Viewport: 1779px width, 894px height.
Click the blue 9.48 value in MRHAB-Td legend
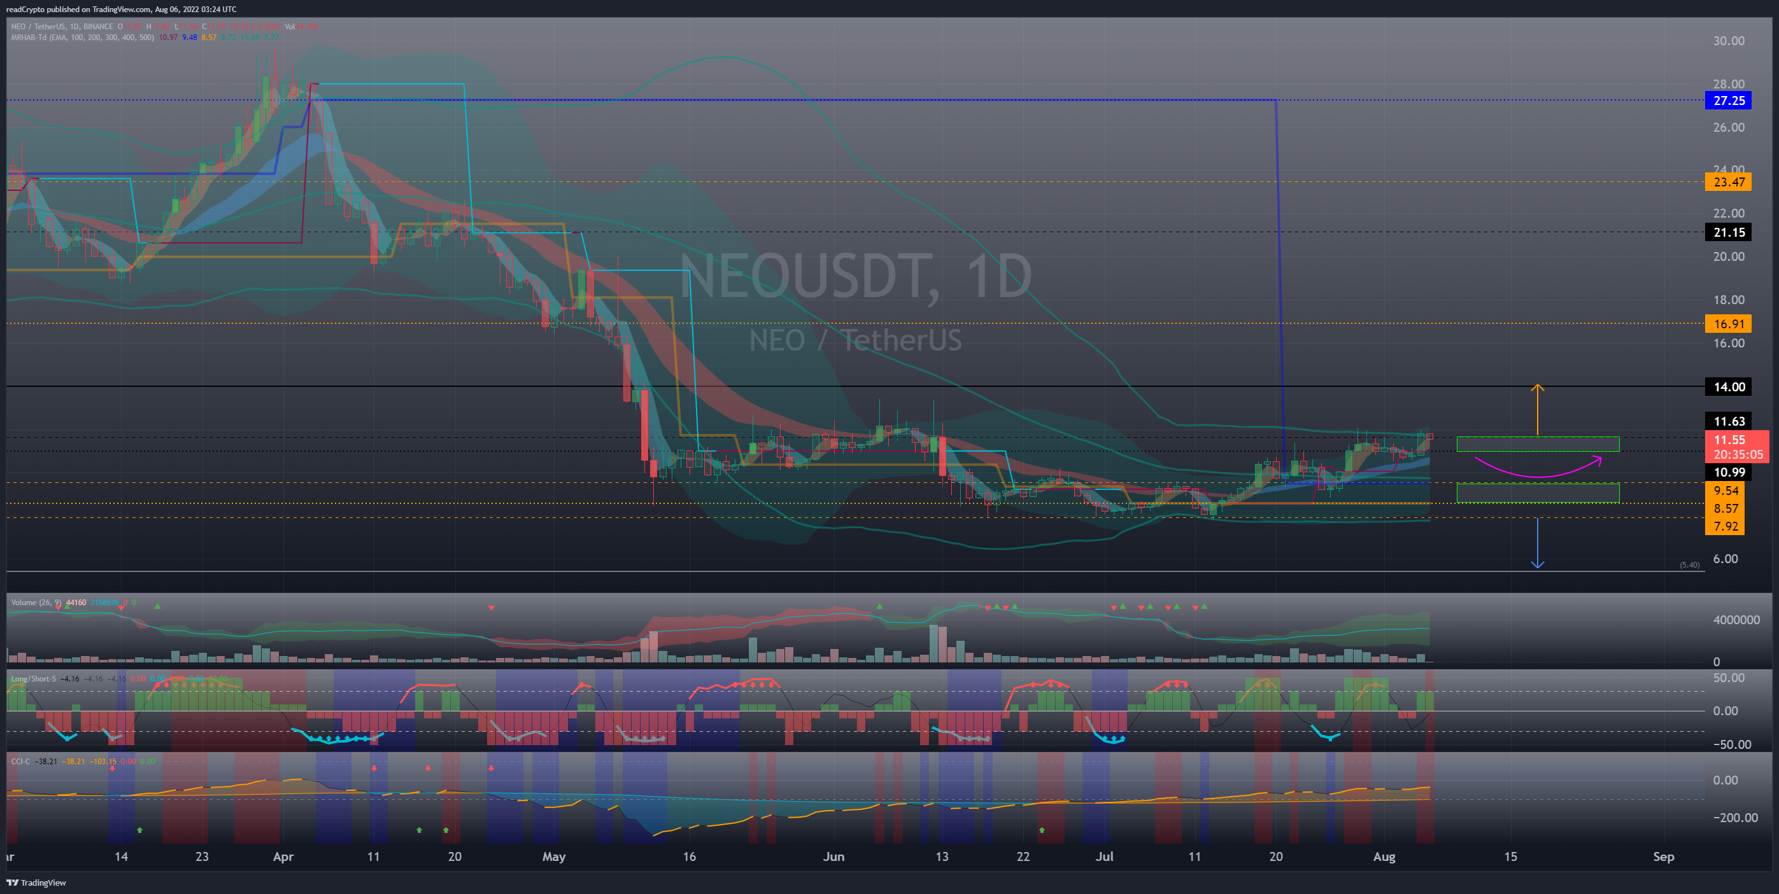coord(189,38)
